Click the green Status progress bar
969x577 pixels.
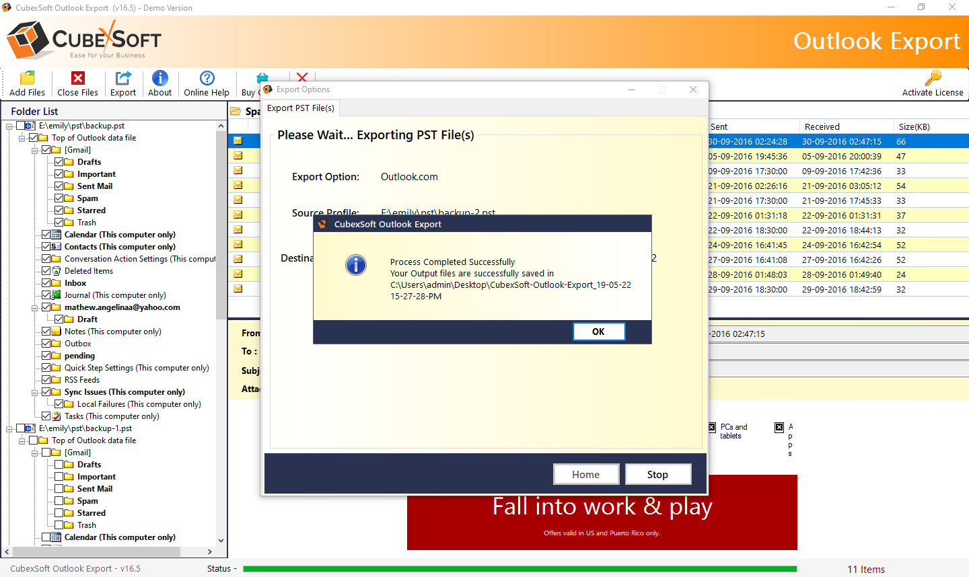pyautogui.click(x=519, y=569)
